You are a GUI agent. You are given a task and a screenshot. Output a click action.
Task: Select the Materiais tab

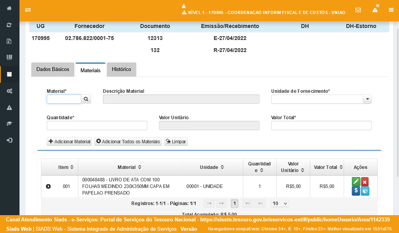(90, 70)
